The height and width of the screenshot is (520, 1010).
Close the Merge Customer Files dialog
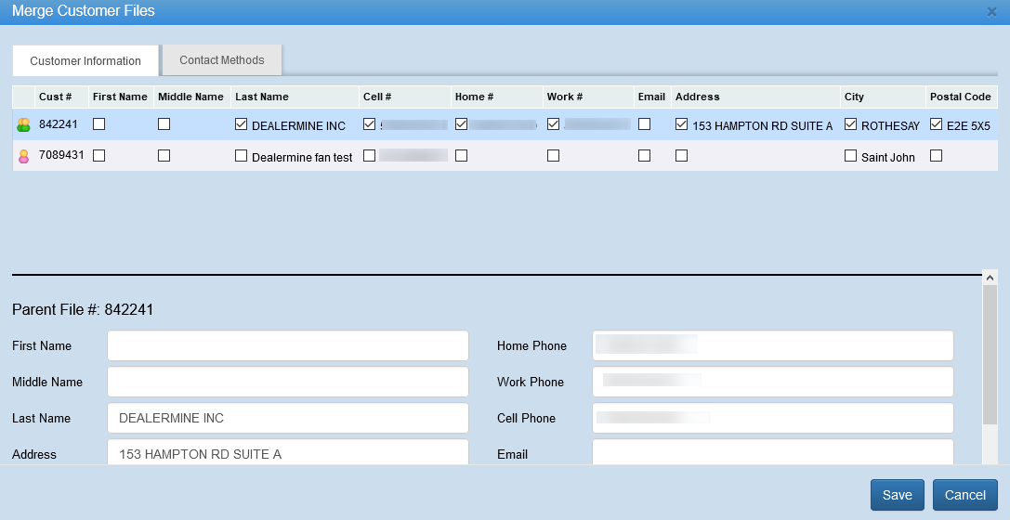click(x=991, y=12)
